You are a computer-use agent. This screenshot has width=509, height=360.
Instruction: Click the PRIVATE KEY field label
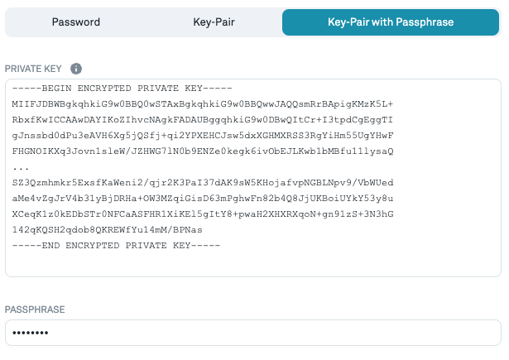click(33, 69)
